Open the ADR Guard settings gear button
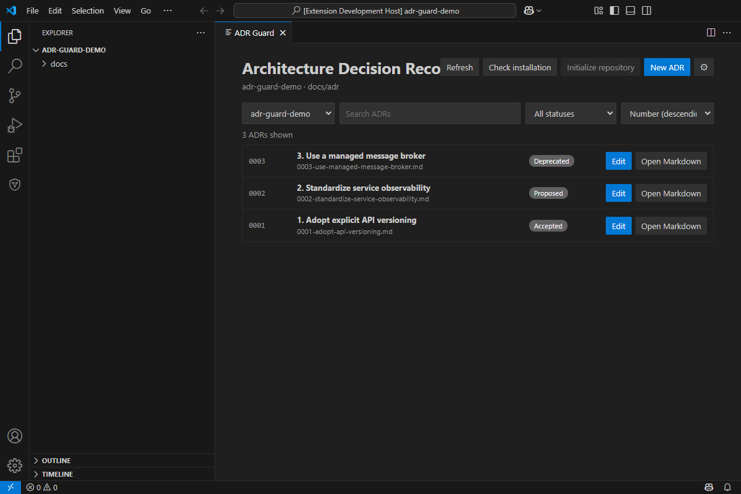The height and width of the screenshot is (494, 741). tap(704, 67)
